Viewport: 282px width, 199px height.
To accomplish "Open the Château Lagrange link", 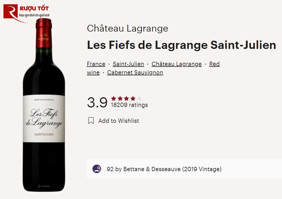I will click(x=177, y=64).
